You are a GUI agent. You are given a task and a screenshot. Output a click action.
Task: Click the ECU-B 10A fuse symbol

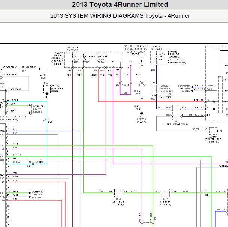click(157, 57)
